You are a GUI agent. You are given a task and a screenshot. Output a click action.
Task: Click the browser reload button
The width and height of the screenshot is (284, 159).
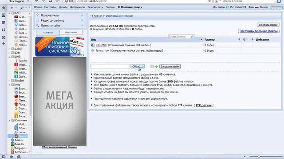(51, 1)
